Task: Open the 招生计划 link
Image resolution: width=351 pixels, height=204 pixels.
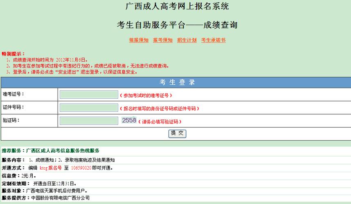Action: click(187, 40)
